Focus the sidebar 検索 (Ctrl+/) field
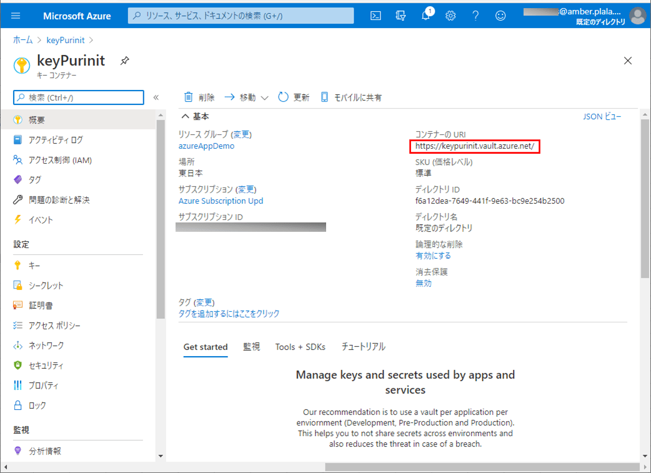The height and width of the screenshot is (473, 651). point(79,97)
